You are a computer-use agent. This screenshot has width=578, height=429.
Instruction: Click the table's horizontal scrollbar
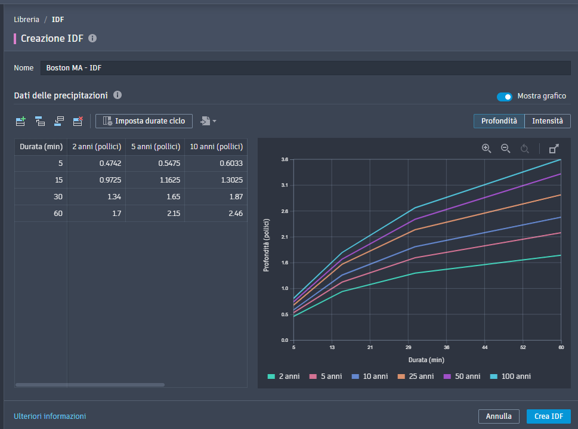pyautogui.click(x=90, y=385)
